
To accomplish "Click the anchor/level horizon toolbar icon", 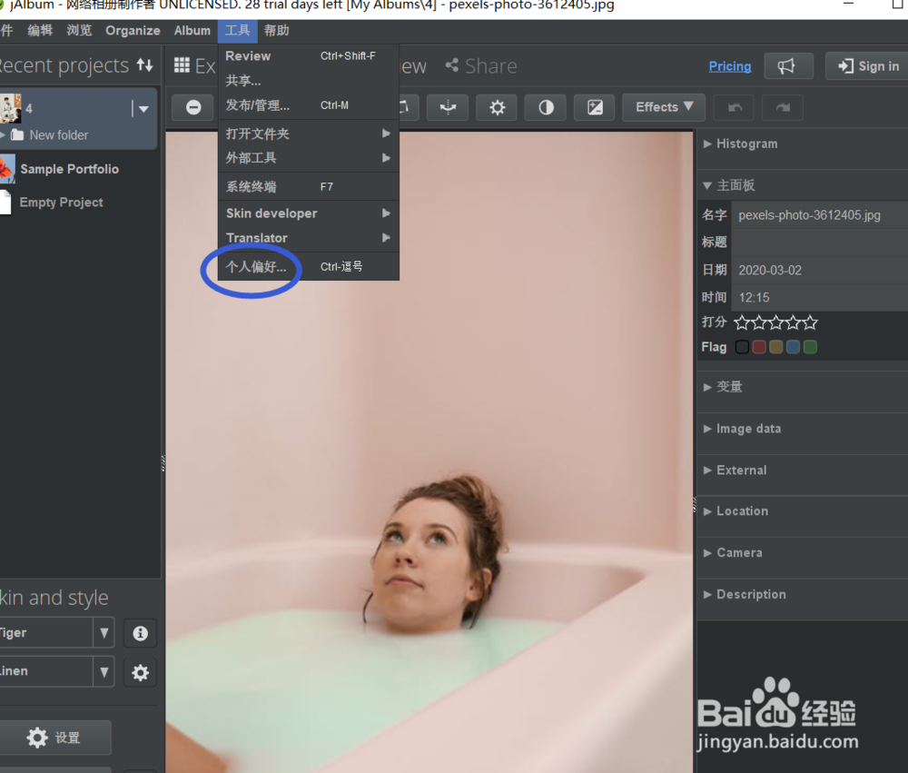I will [x=448, y=107].
